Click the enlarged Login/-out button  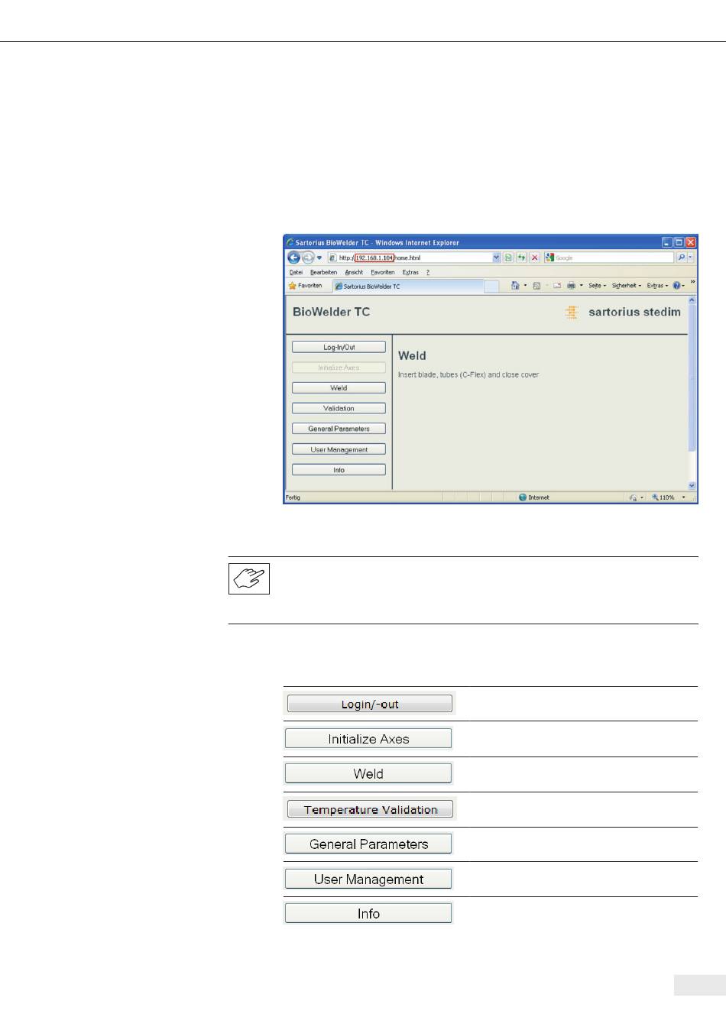[x=370, y=704]
